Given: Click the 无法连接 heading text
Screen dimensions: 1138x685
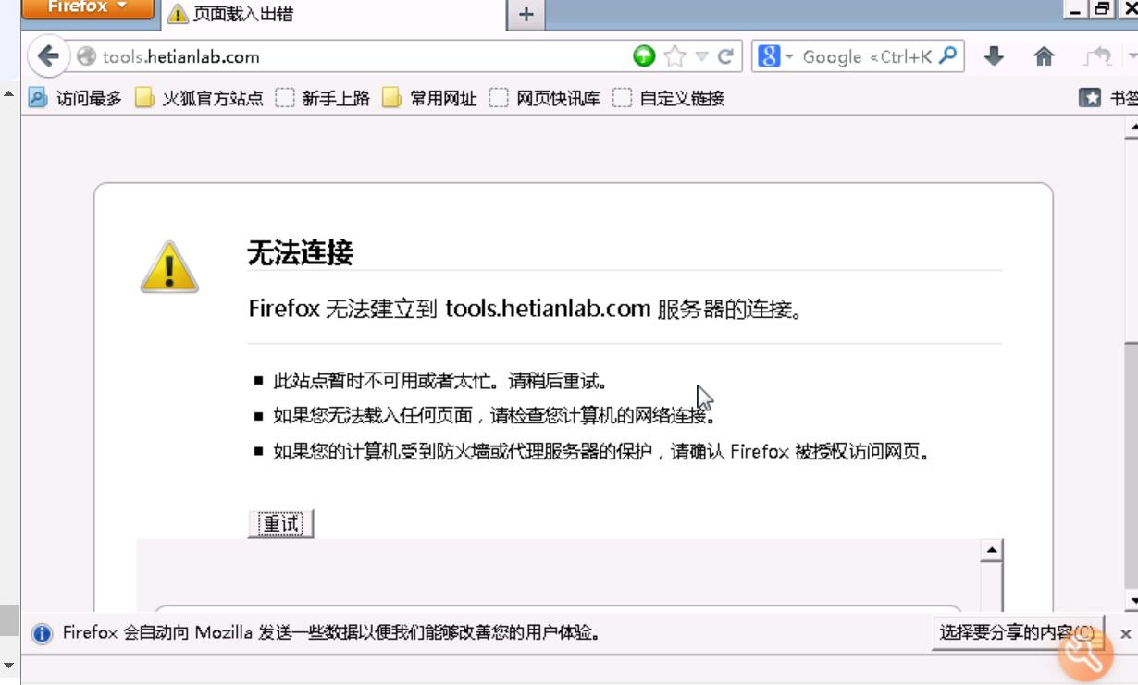Looking at the screenshot, I should tap(301, 252).
